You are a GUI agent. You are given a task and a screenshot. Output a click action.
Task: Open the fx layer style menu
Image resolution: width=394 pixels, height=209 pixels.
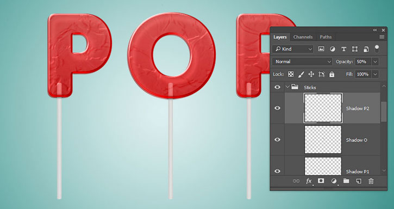(309, 181)
